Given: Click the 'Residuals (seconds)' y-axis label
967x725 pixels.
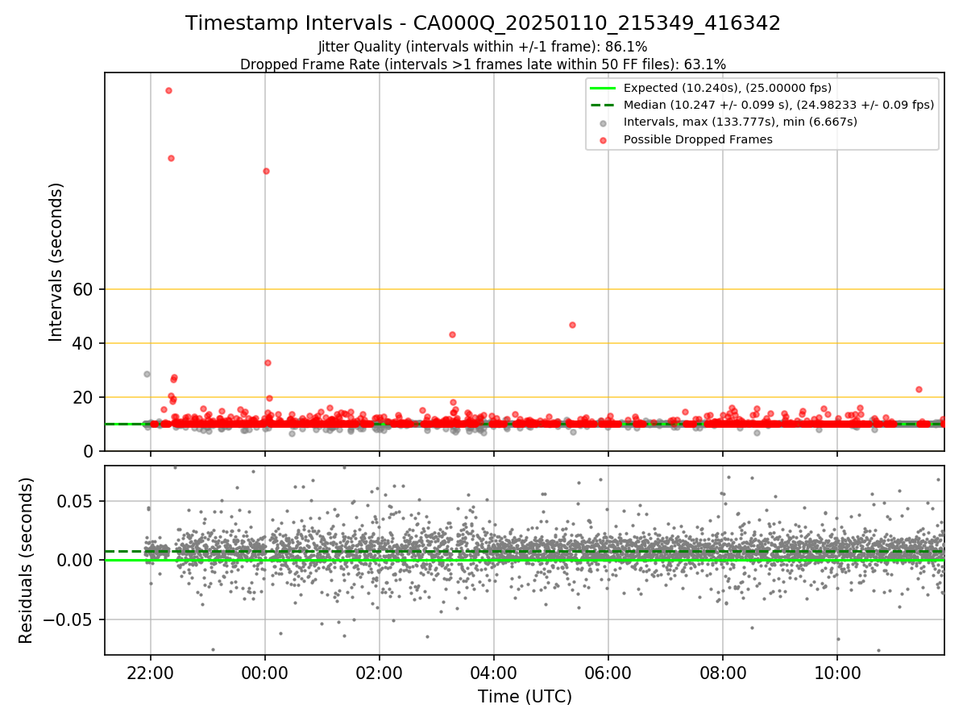Looking at the screenshot, I should 26,560.
